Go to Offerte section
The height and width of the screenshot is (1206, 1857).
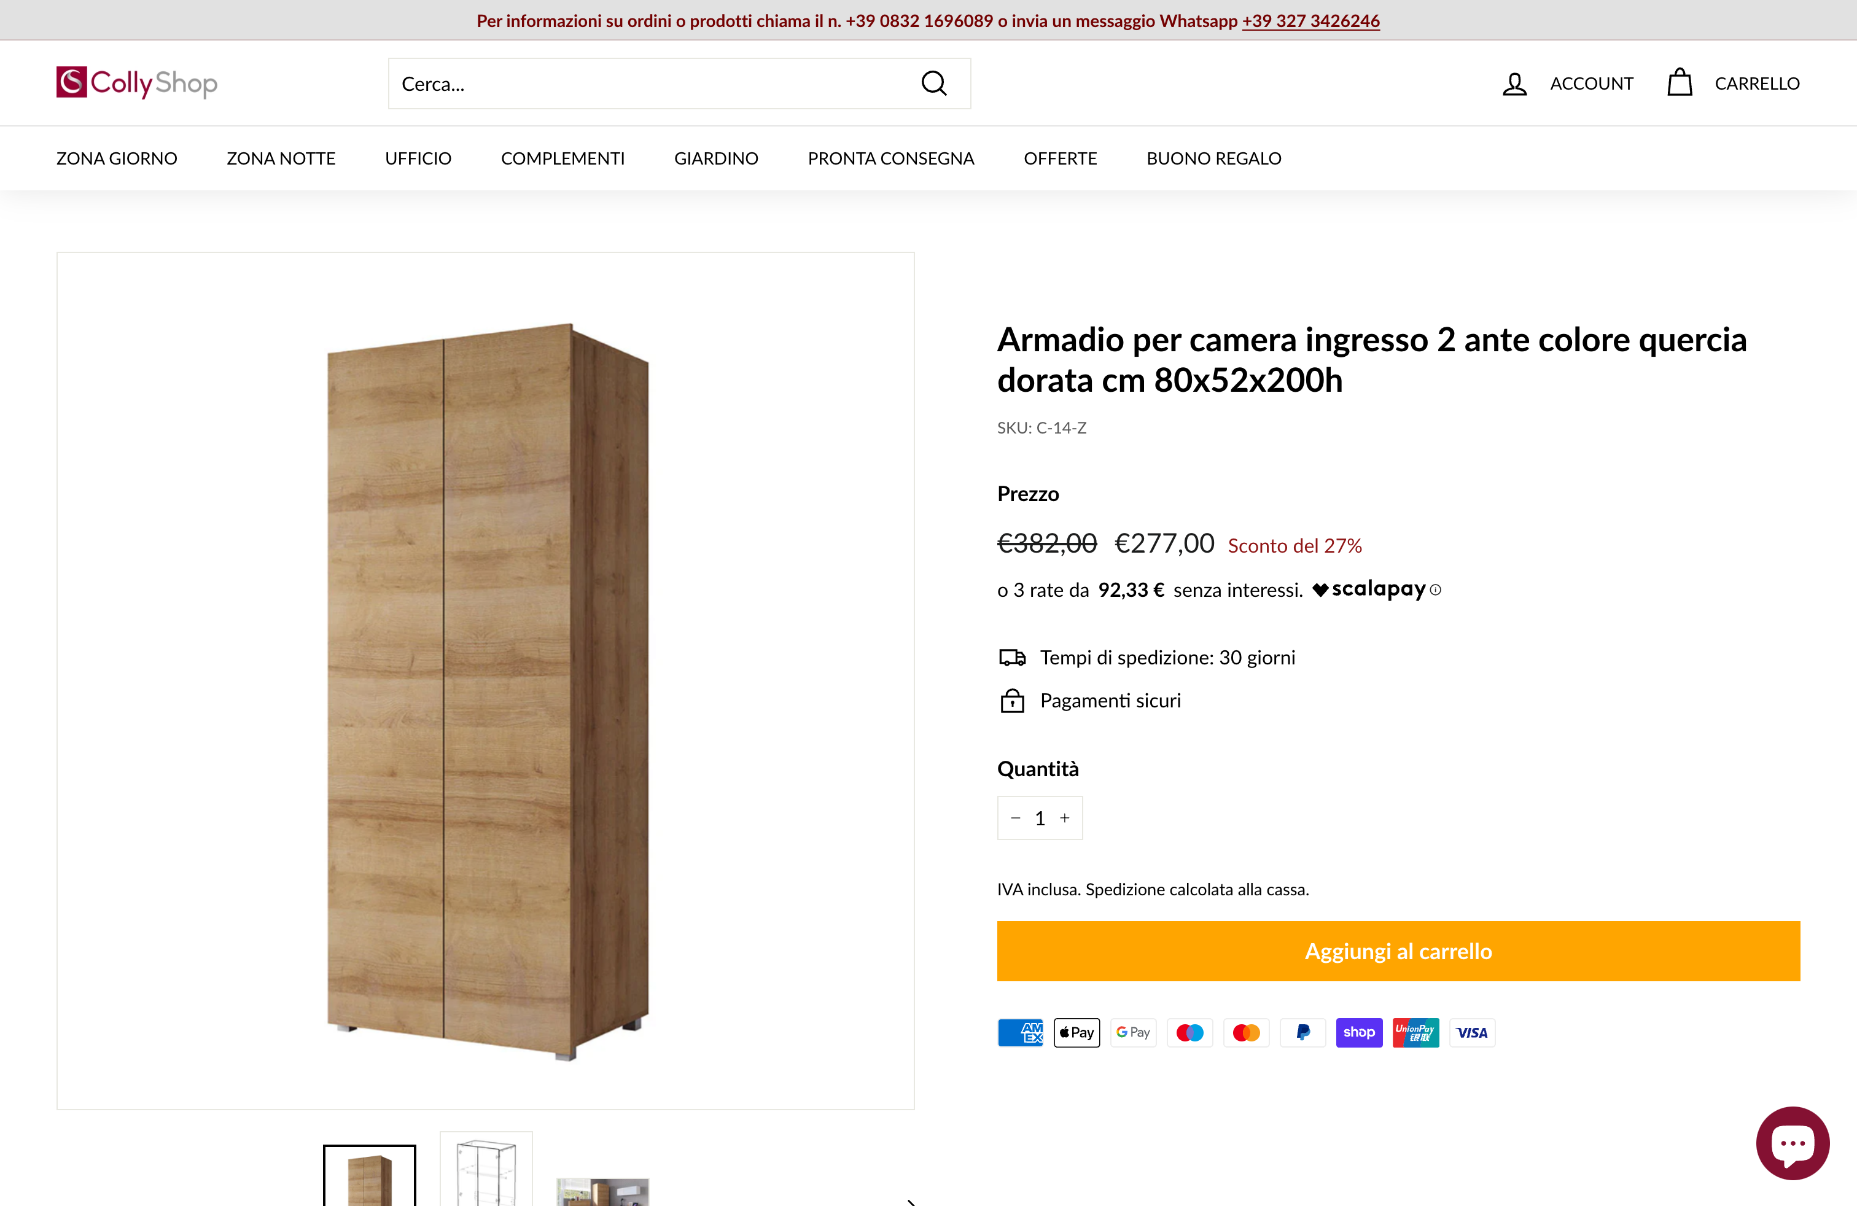(x=1059, y=158)
